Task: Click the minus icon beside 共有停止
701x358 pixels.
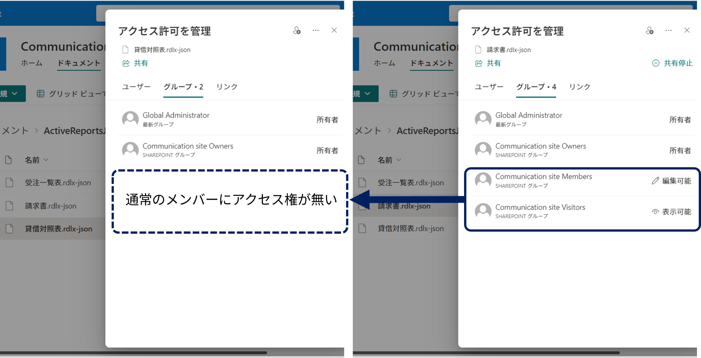Action: pos(656,63)
